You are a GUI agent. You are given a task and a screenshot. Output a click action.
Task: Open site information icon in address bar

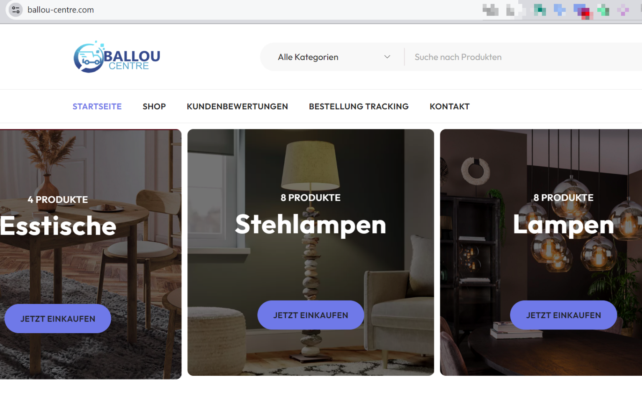click(x=16, y=10)
